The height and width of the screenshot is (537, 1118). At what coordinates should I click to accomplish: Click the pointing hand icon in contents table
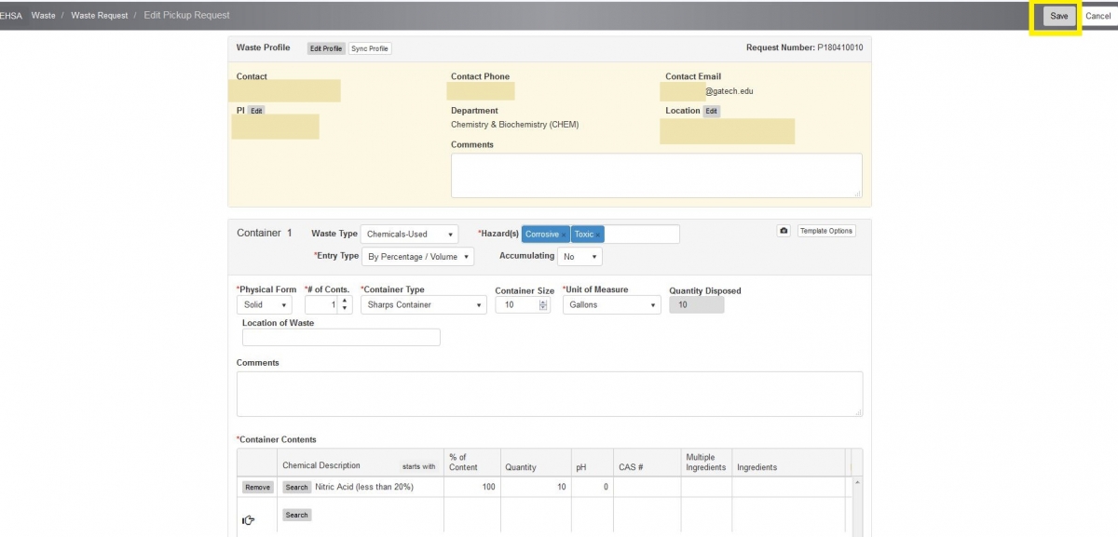pyautogui.click(x=250, y=520)
